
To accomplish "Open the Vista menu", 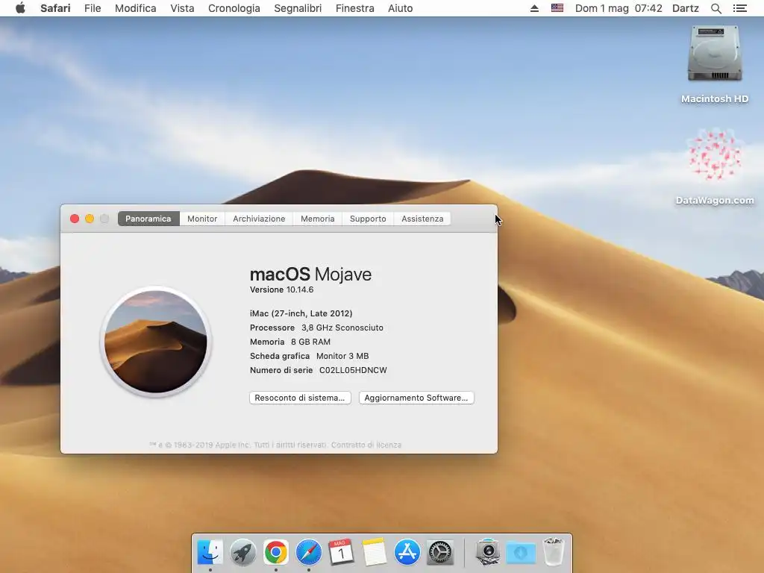I will 182,8.
